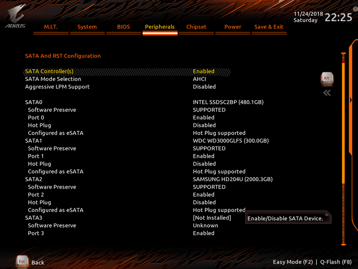The image size is (358, 269).
Task: Click SATA0 Software Preserve SUPPORTED value
Action: (209, 110)
